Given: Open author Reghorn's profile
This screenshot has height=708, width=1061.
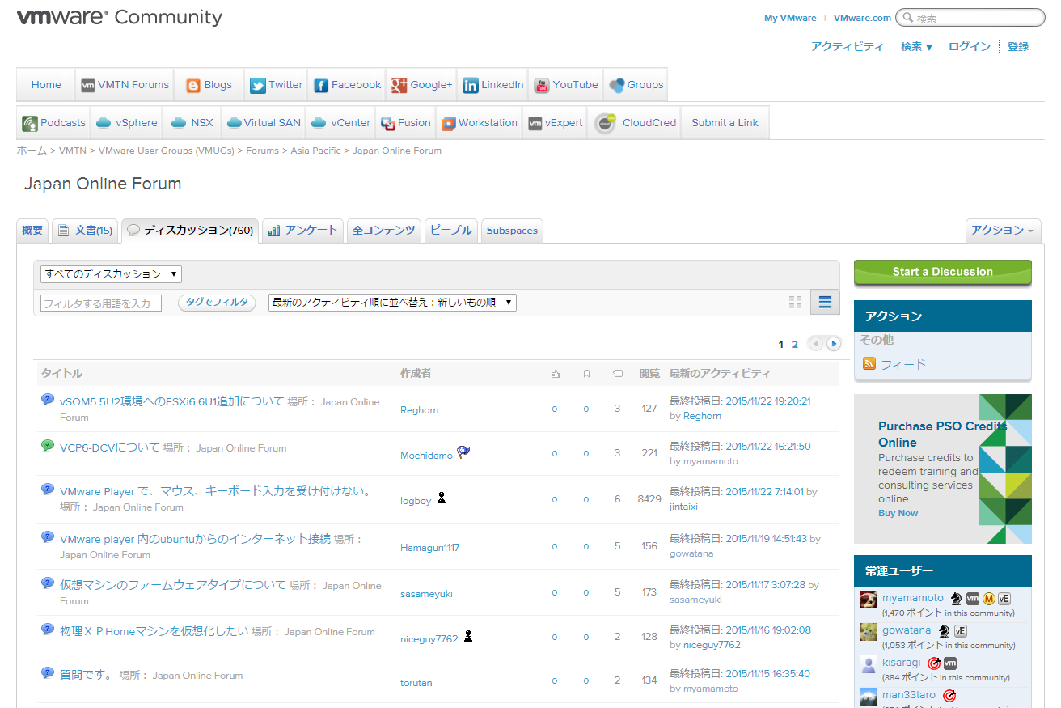Looking at the screenshot, I should [420, 410].
